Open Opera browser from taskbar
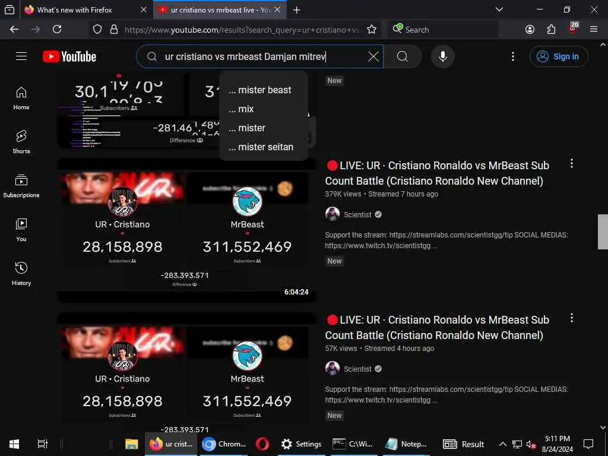Screen dimensions: 608x456 click(x=262, y=444)
